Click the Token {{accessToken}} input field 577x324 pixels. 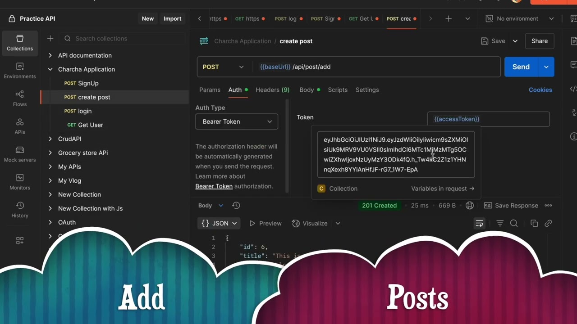(x=488, y=119)
